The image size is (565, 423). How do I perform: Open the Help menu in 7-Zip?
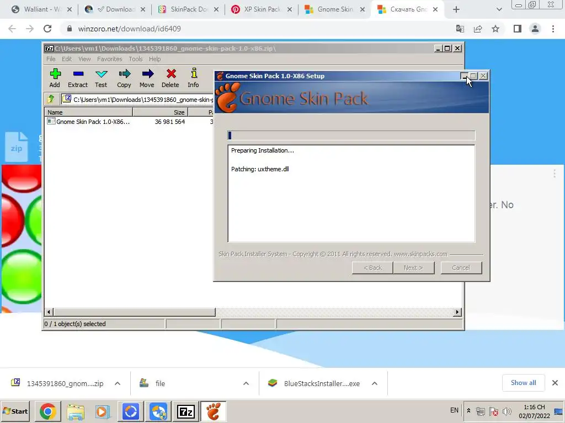pos(155,59)
